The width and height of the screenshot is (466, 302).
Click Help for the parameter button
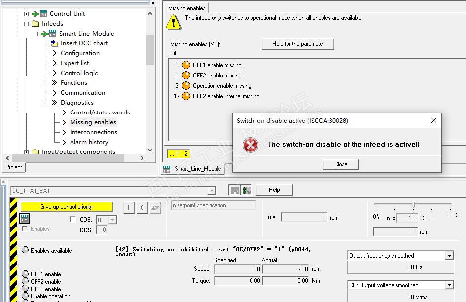pos(298,44)
